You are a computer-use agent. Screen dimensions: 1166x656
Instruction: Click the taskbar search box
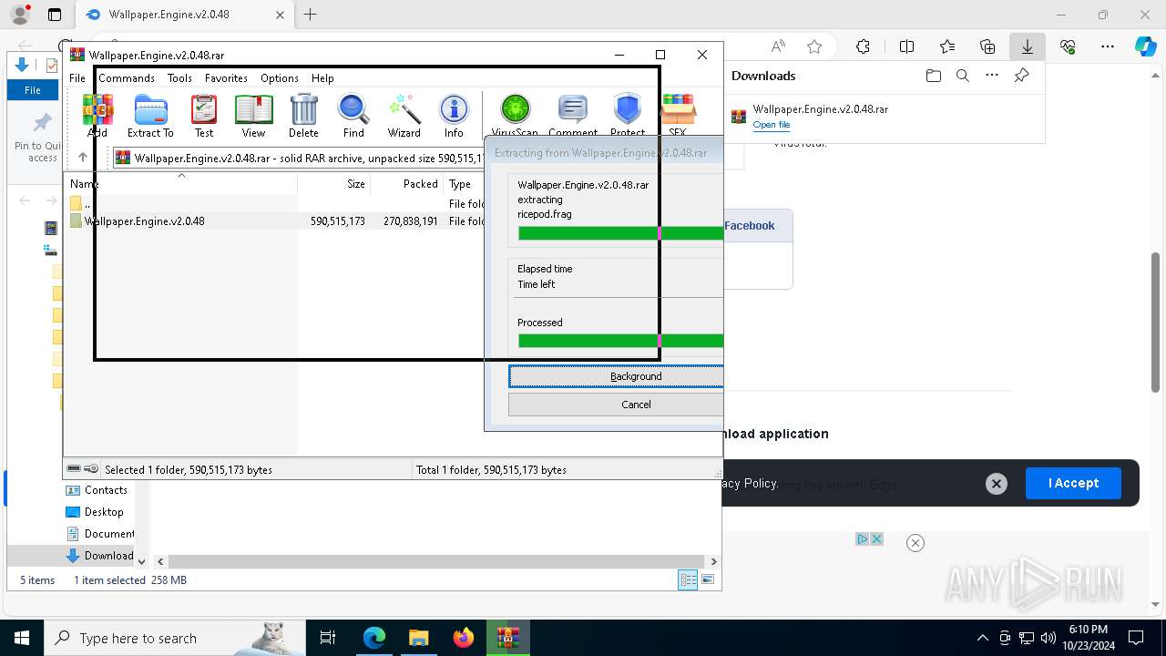pos(175,638)
